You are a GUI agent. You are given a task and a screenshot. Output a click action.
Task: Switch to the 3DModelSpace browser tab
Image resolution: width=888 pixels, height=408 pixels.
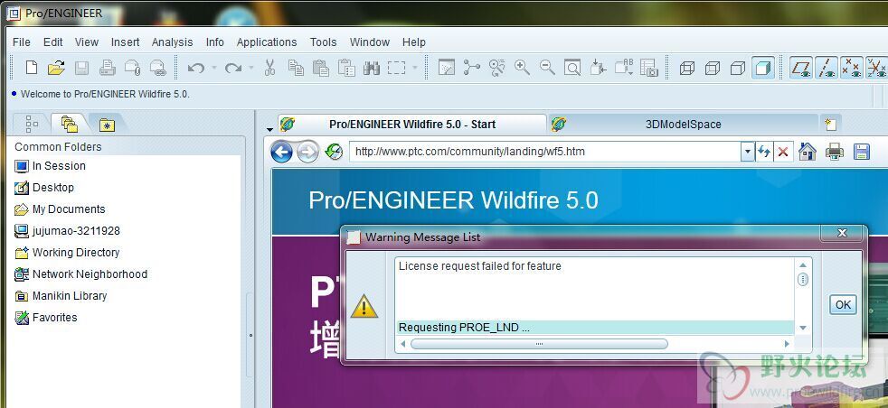click(x=685, y=125)
